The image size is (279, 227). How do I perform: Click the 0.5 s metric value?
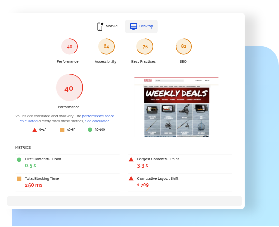[x=31, y=166]
